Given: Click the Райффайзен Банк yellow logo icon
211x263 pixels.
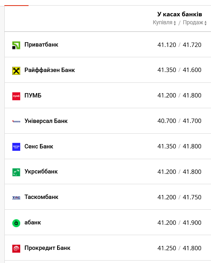Looking at the screenshot, I should tap(16, 71).
